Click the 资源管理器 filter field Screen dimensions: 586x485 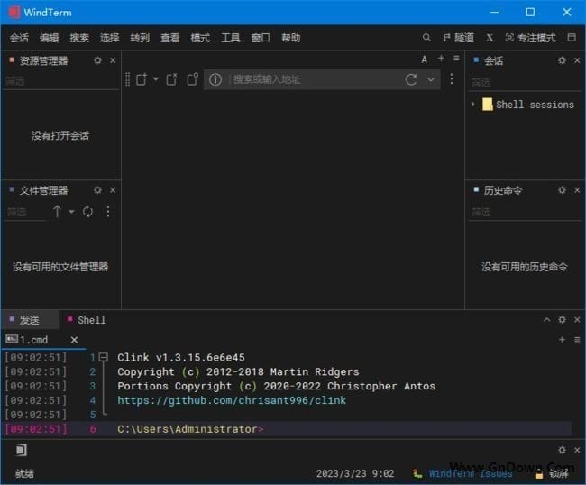click(61, 81)
